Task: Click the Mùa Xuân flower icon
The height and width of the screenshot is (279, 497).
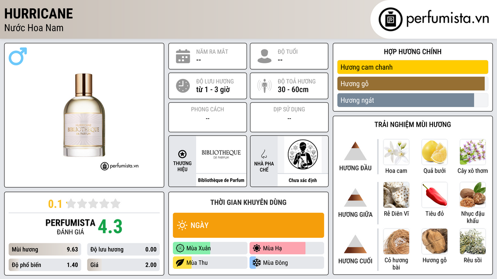Action: click(180, 248)
